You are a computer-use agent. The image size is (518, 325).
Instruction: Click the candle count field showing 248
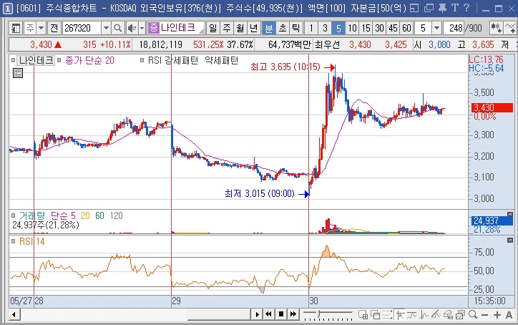point(454,29)
